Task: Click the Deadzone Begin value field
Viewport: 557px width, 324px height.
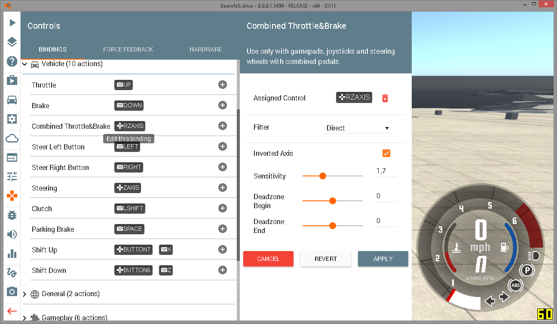Action: [x=386, y=196]
